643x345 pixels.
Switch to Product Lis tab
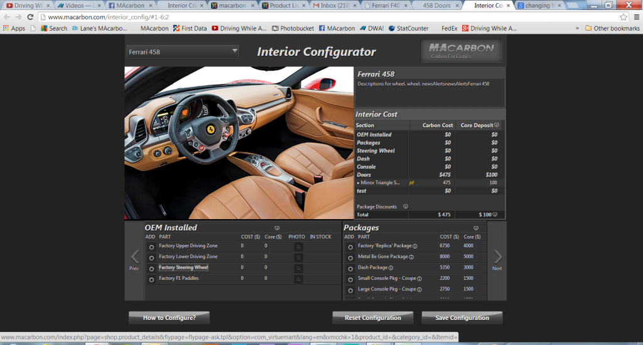284,5
